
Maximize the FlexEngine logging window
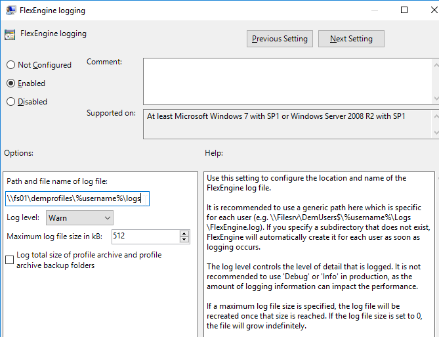click(x=404, y=10)
